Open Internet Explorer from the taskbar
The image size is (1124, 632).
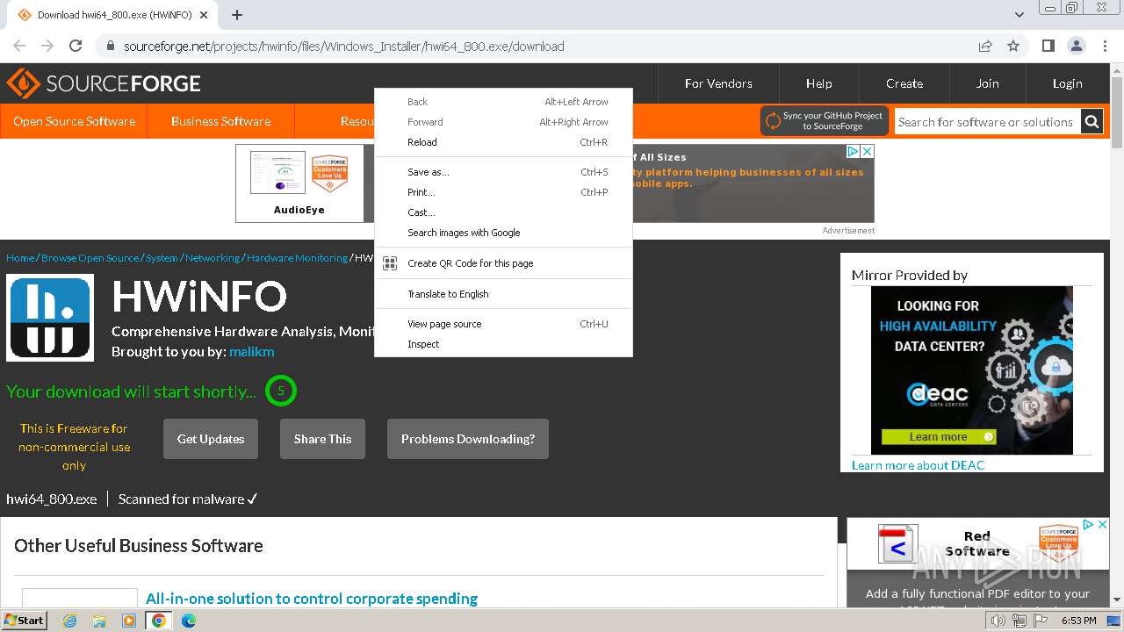[x=69, y=621]
